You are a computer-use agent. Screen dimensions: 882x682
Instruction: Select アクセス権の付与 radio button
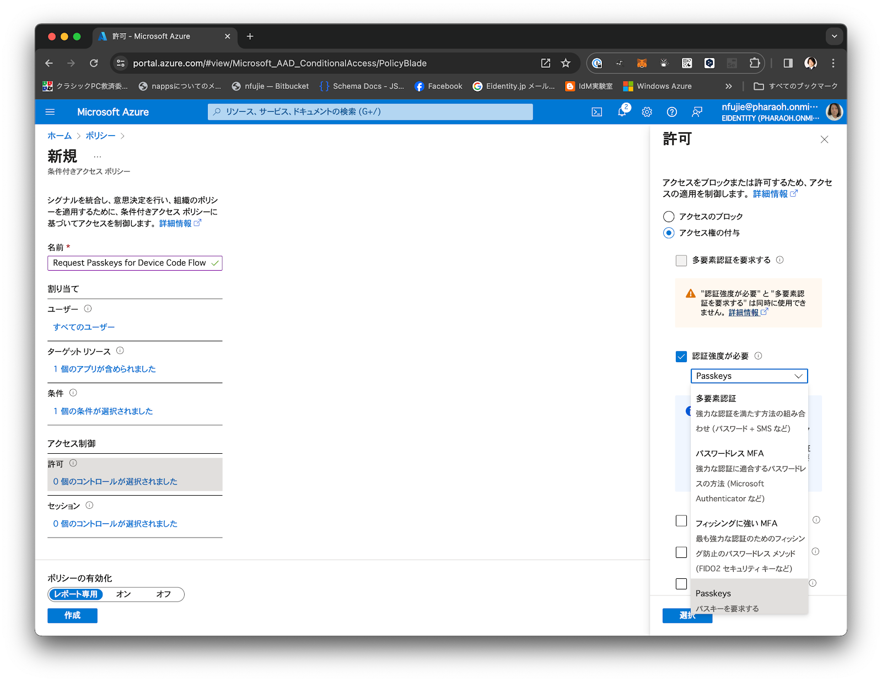click(669, 233)
